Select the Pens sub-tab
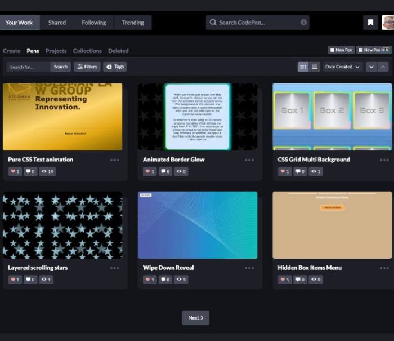 pyautogui.click(x=33, y=51)
